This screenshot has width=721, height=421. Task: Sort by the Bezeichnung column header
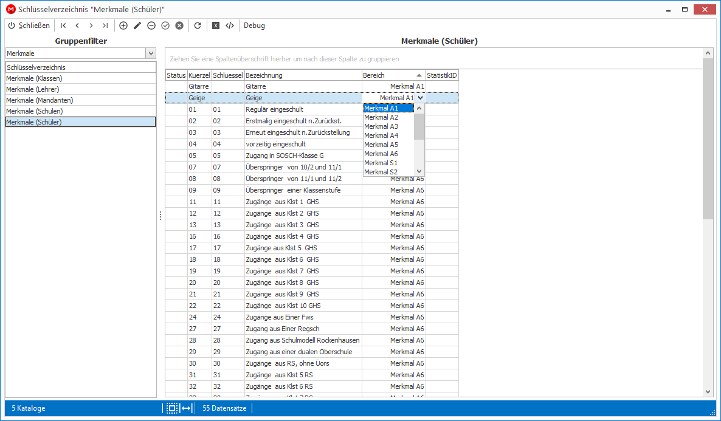click(303, 75)
